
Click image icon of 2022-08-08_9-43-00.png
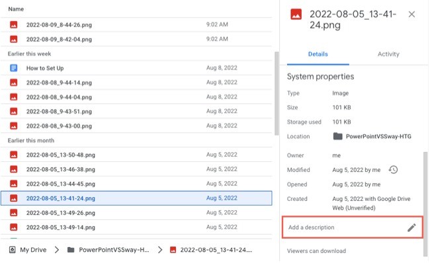tap(14, 126)
